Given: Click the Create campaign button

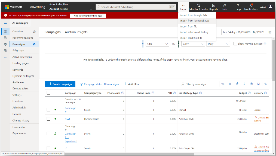Looking at the screenshot, I should click(60, 84).
